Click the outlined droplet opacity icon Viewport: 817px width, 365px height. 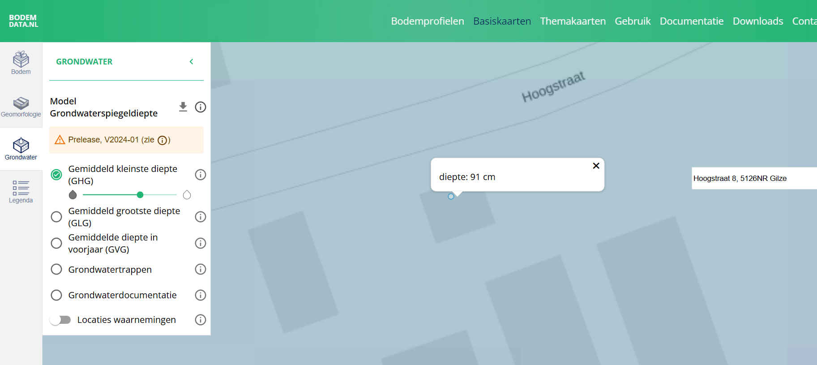pyautogui.click(x=187, y=195)
